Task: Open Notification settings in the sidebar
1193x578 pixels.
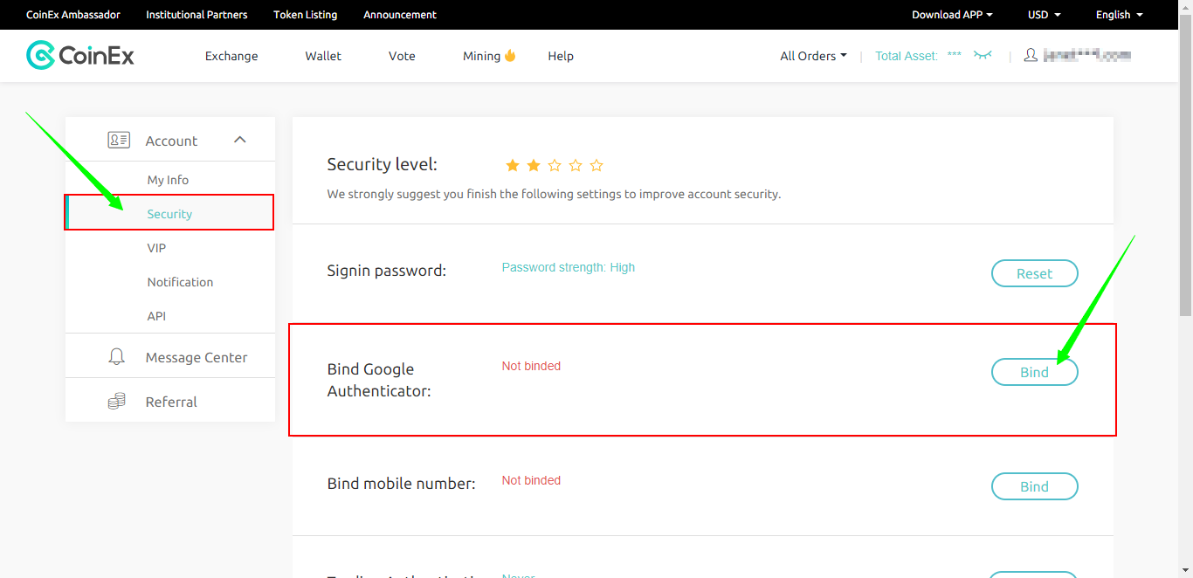Action: [x=180, y=282]
